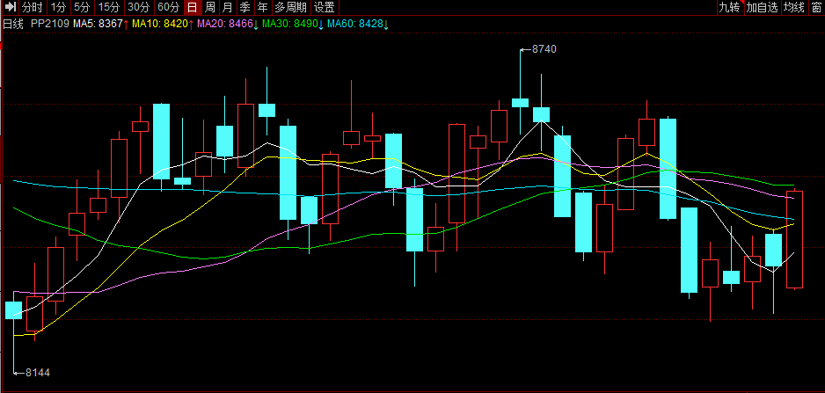The height and width of the screenshot is (393, 825).
Task: Toggle the 均线 moving averages
Action: [x=794, y=7]
